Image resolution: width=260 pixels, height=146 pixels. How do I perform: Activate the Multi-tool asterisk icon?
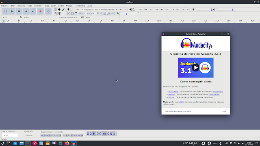[59, 13]
